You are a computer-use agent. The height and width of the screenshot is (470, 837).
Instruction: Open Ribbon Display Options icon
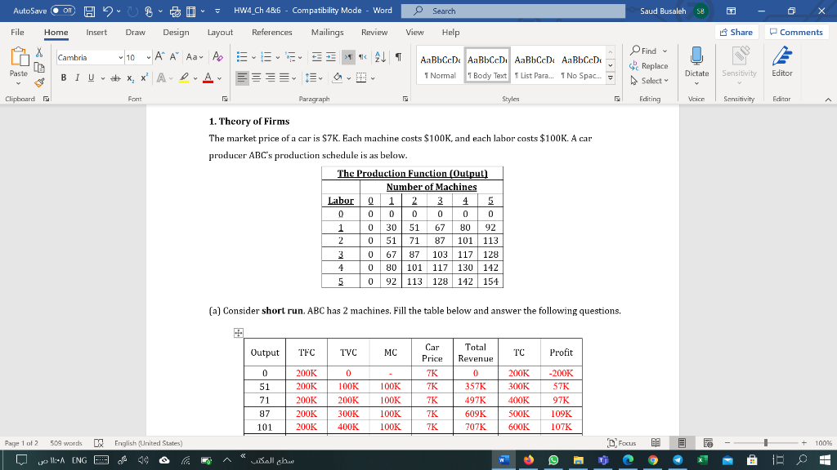click(732, 11)
